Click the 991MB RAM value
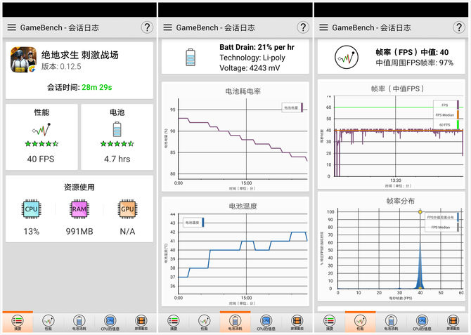471x335 pixels. [79, 232]
